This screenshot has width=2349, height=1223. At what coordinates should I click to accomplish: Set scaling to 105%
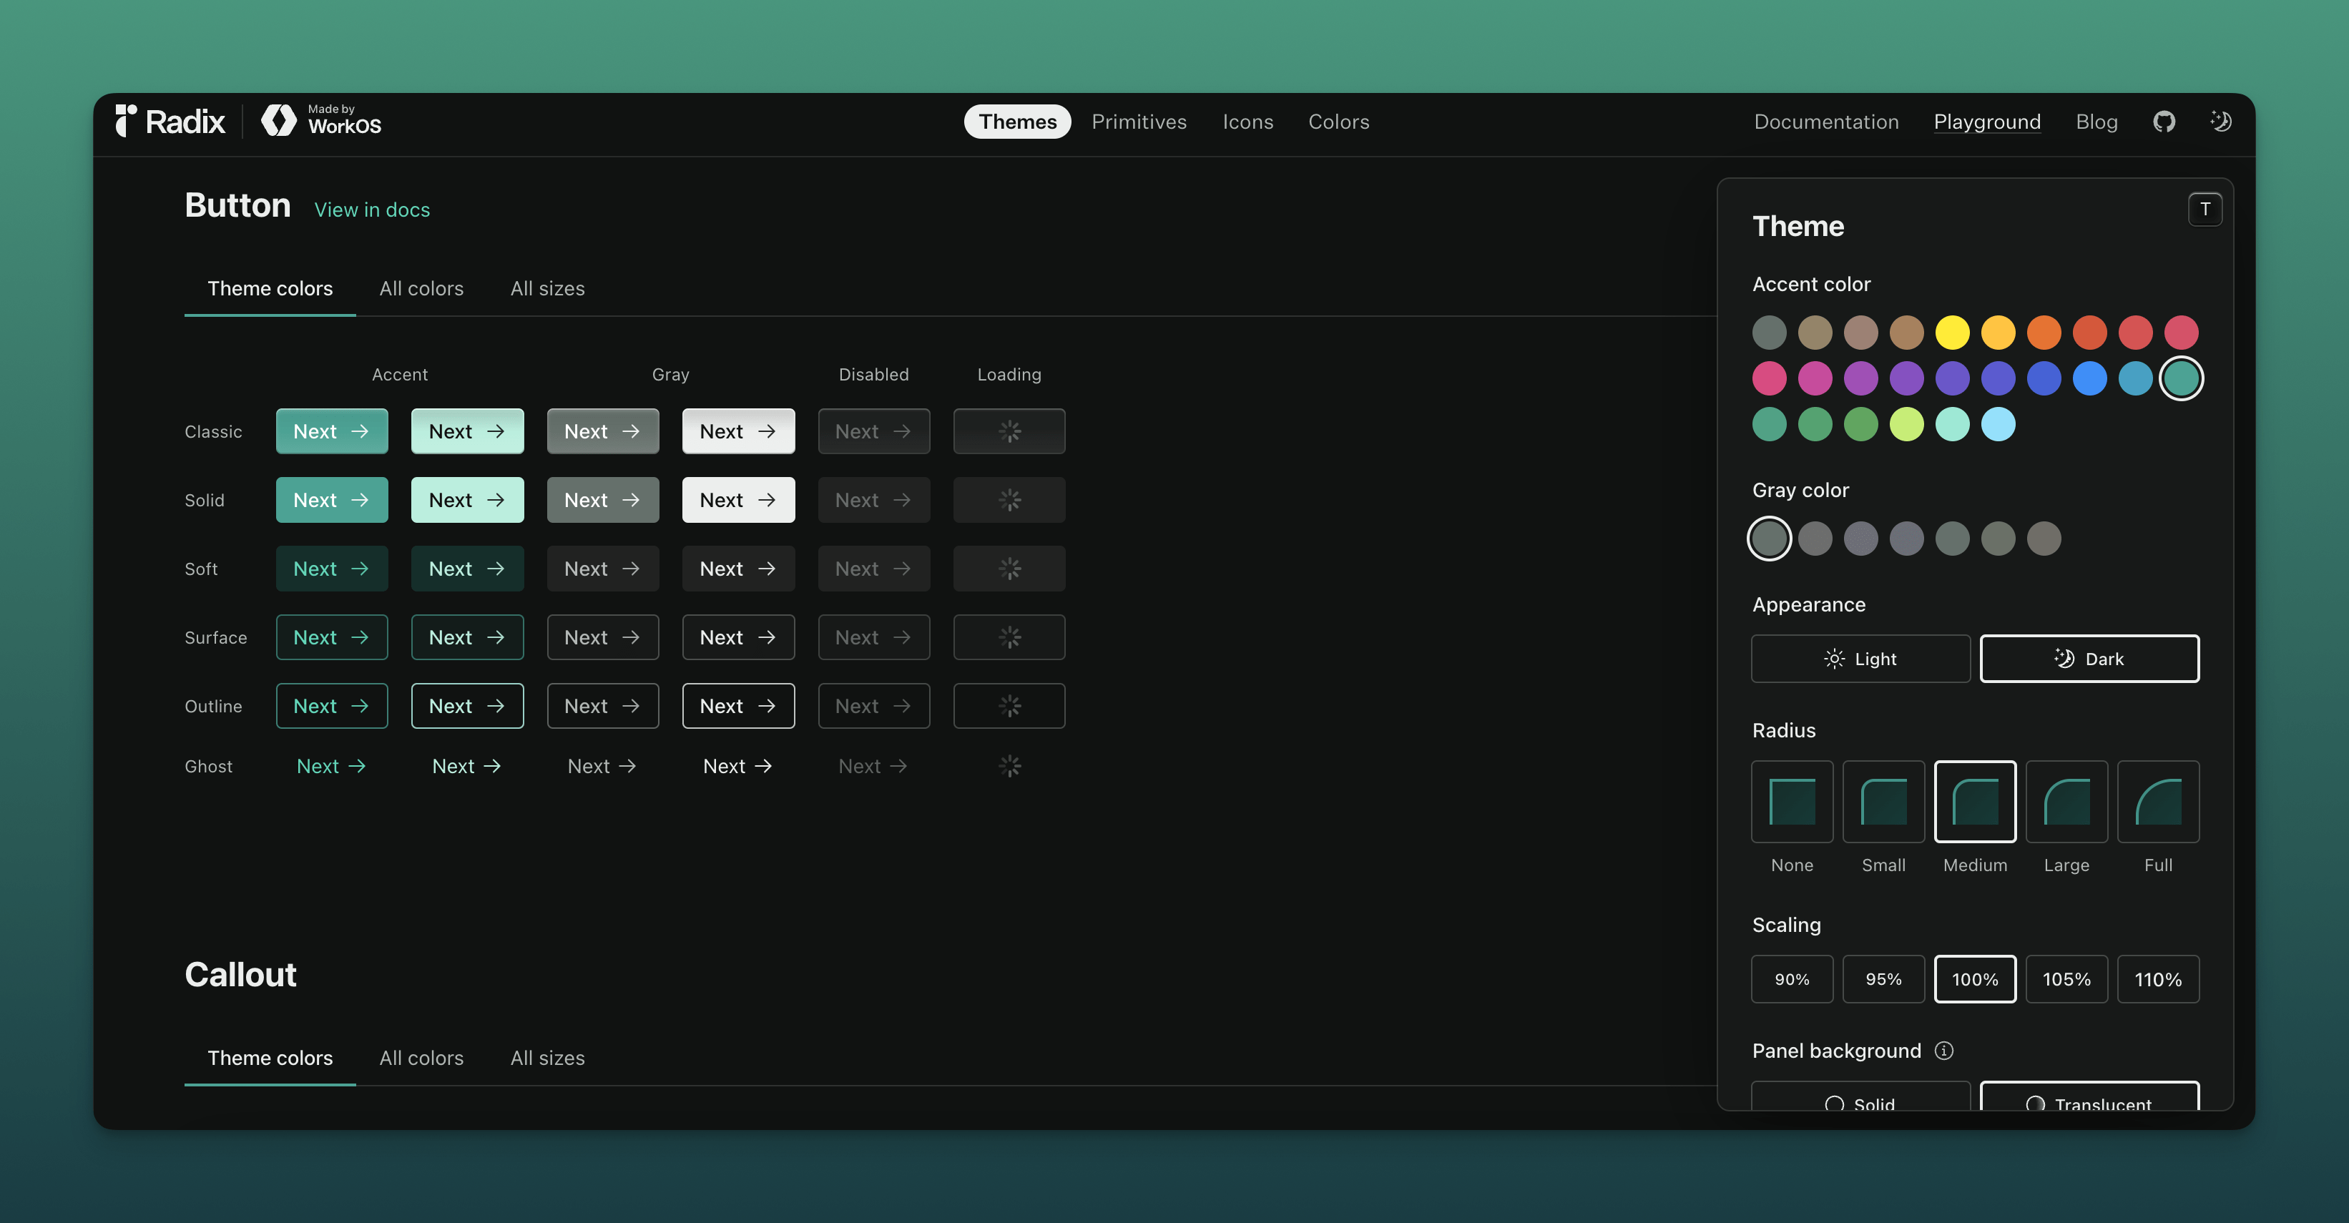click(x=2066, y=980)
